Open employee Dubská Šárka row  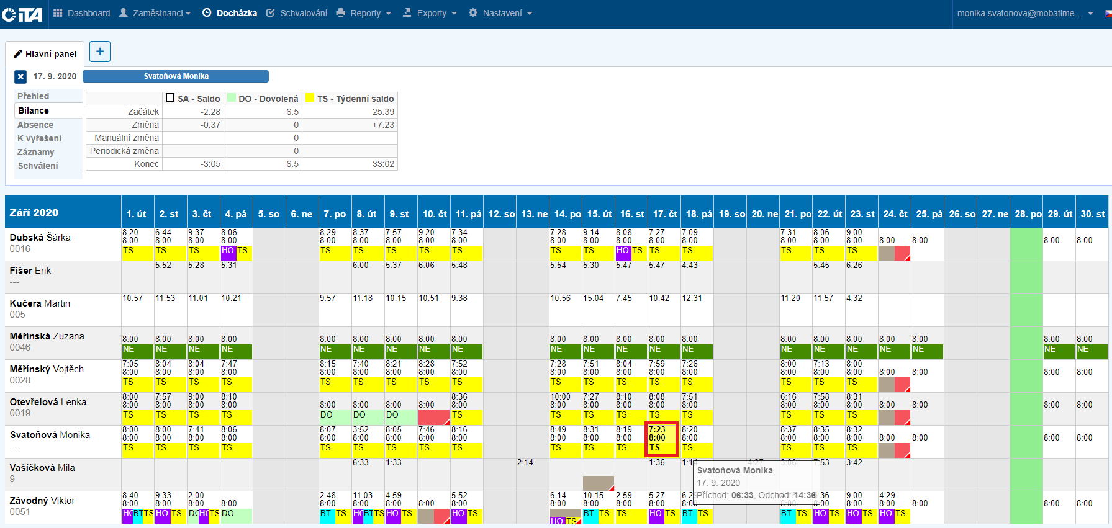pyautogui.click(x=40, y=238)
